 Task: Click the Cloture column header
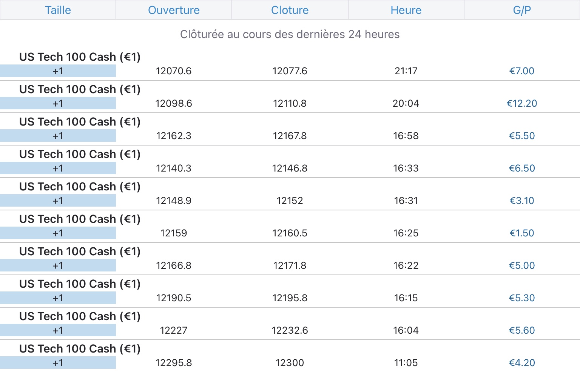tap(290, 10)
